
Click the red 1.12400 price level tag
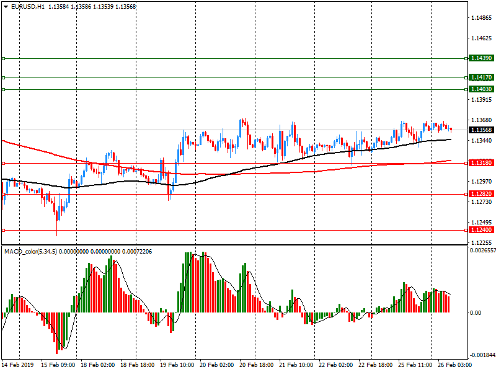pos(481,230)
